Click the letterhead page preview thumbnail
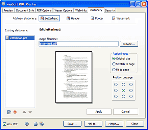 pyautogui.click(x=74, y=77)
